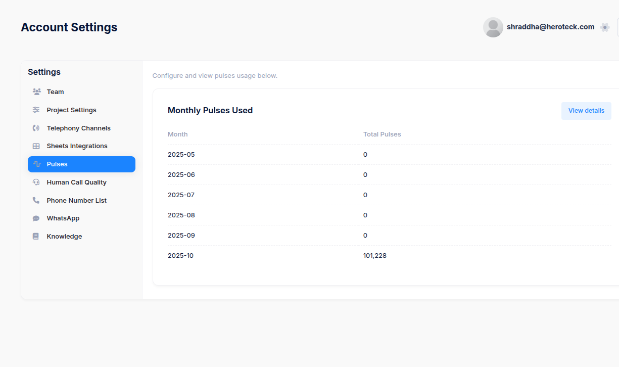Screen dimensions: 619x367
Task: Click the Phone Number List handset icon
Action: [x=36, y=200]
